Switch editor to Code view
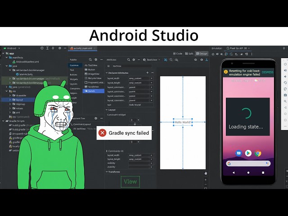The width and height of the screenshot is (288, 216). click(178, 54)
